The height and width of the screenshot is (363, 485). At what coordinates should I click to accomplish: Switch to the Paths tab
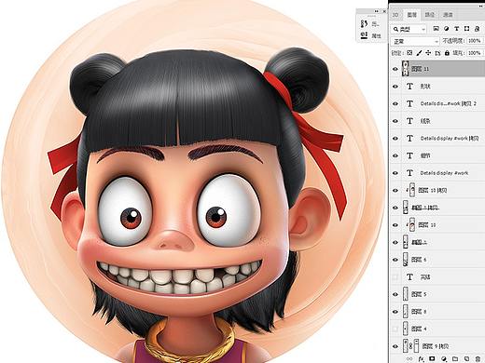click(430, 15)
